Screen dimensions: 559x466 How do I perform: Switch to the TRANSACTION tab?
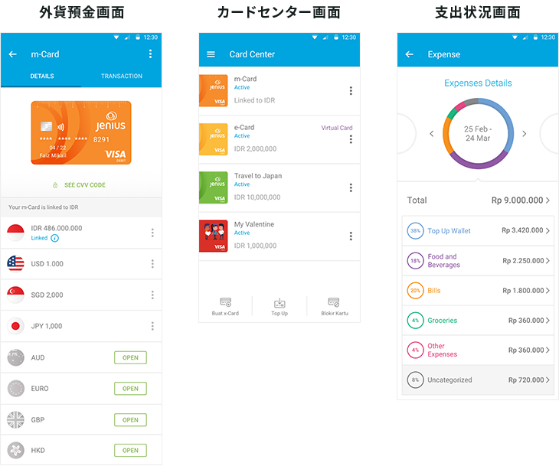(x=122, y=77)
